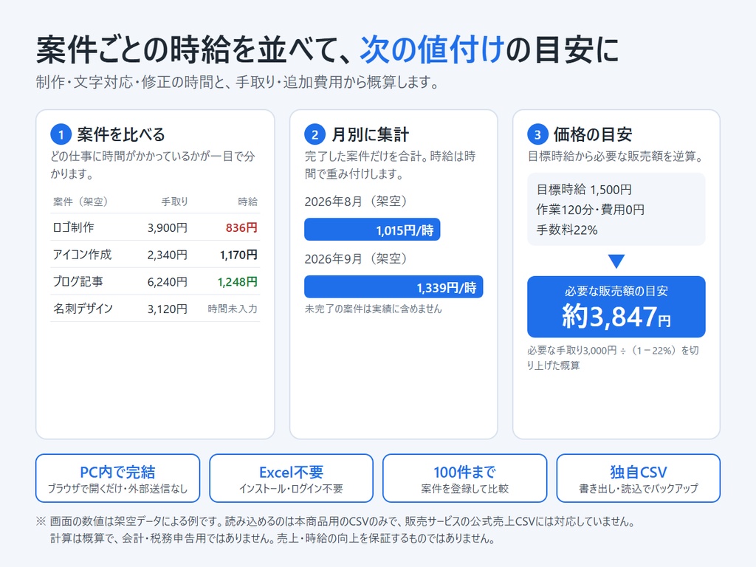
Task: Click the 案件（架空） column header
Action: (80, 202)
